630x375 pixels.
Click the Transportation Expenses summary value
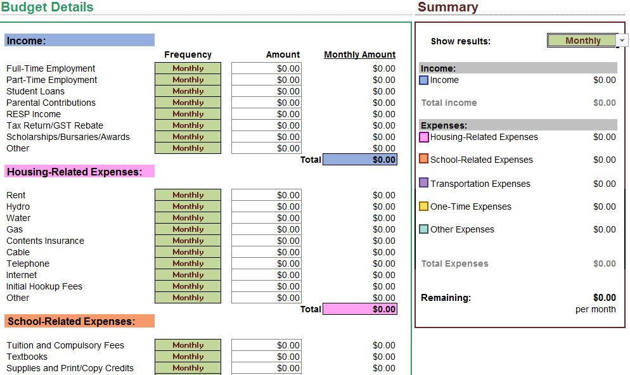click(x=604, y=184)
